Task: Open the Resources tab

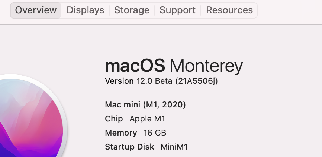Action: pyautogui.click(x=229, y=10)
